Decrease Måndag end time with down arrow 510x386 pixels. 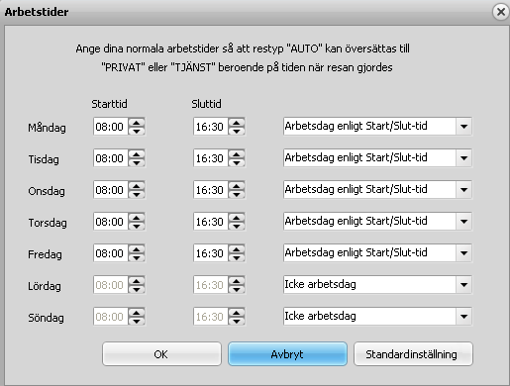point(237,131)
